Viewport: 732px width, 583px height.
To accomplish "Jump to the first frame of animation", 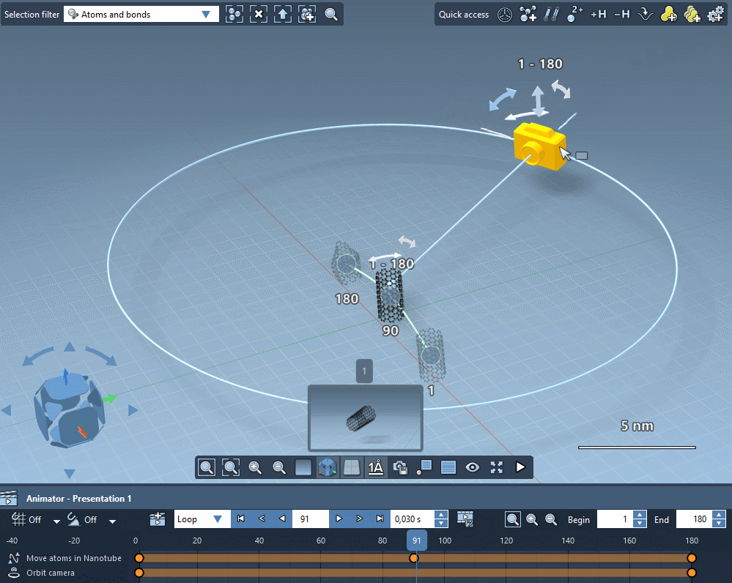I will point(240,519).
